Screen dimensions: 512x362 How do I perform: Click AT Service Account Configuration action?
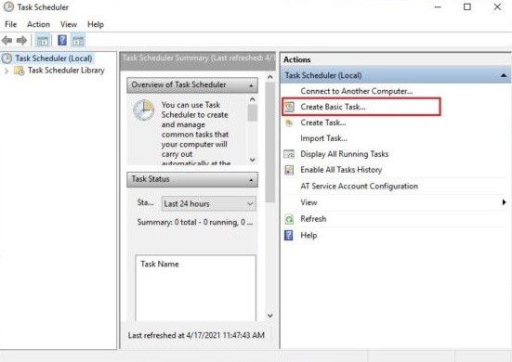[x=360, y=187]
